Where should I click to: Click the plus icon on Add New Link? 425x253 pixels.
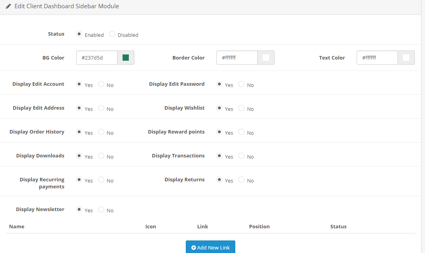(193, 248)
